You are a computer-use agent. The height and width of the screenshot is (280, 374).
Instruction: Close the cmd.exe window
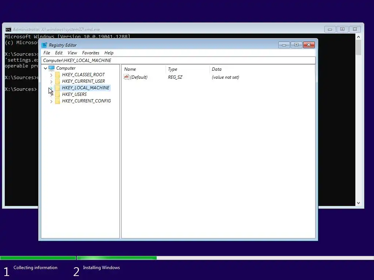[x=355, y=29]
